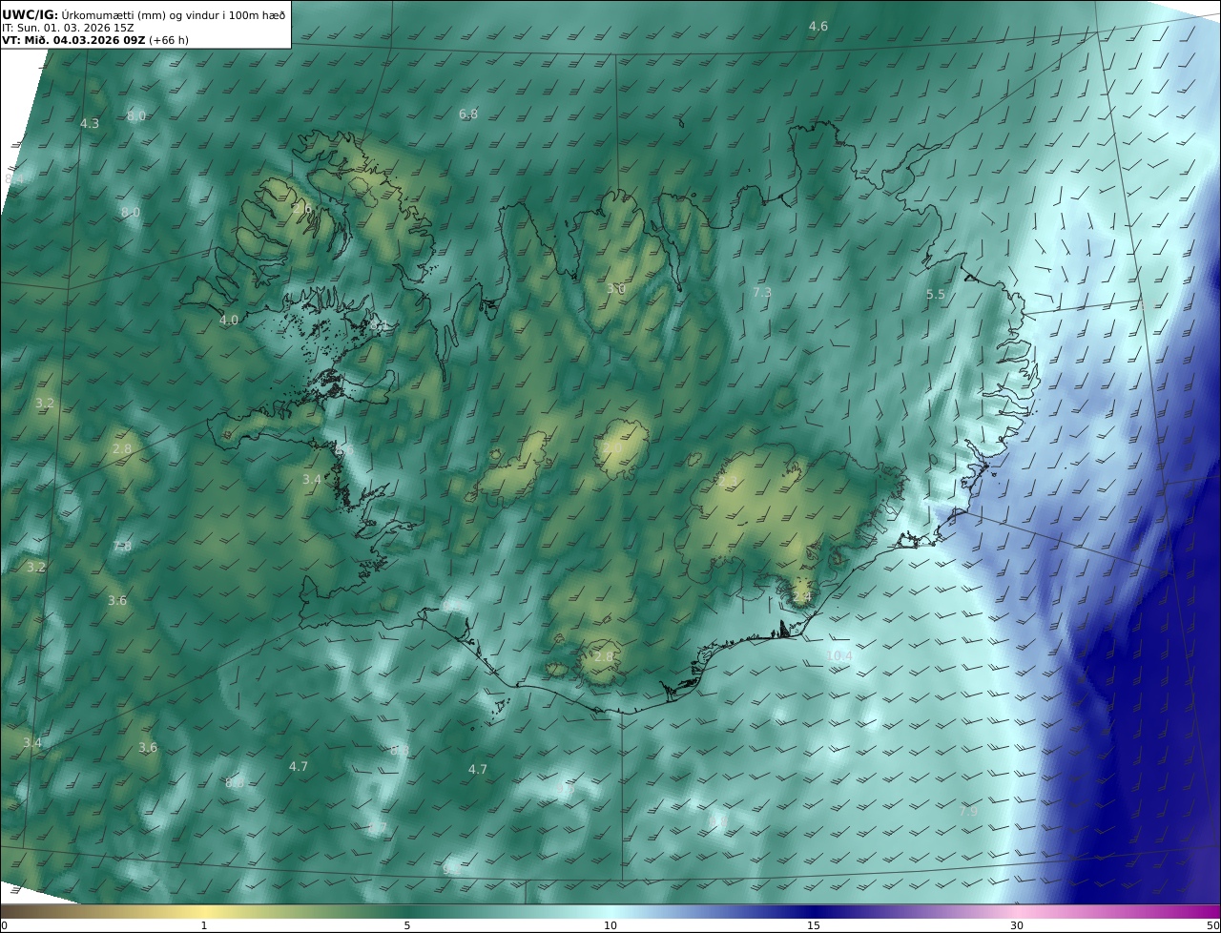Click the 6.8 value label

468,114
